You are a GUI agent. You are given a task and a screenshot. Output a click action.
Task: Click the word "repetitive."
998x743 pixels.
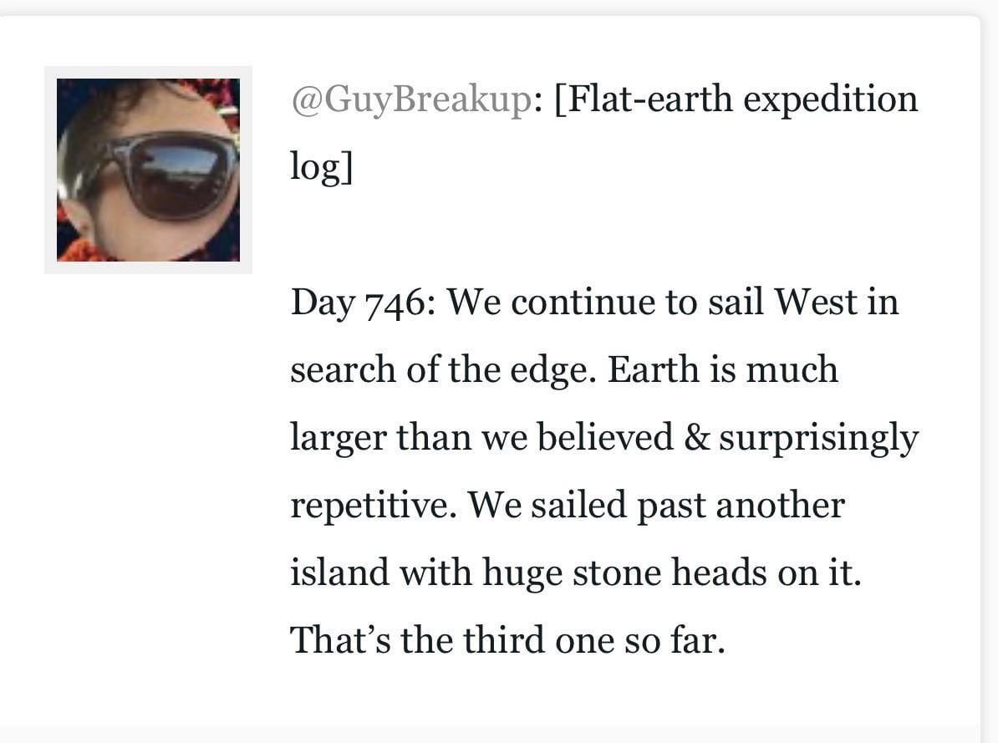click(373, 505)
